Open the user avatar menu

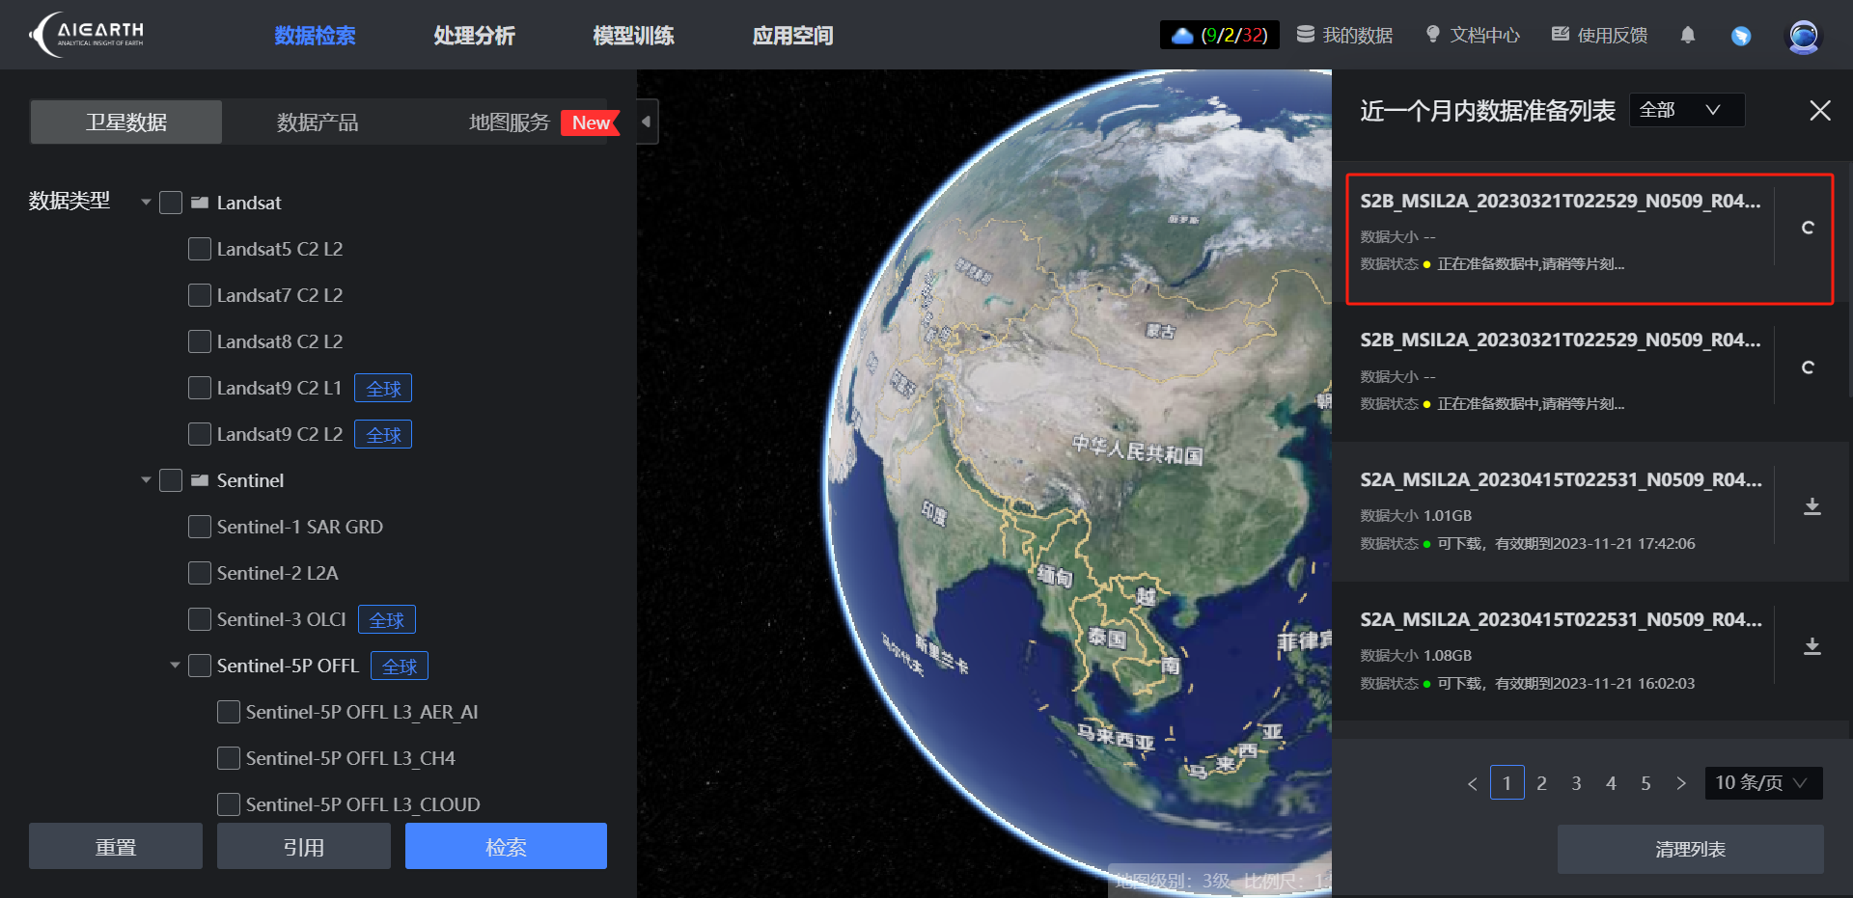point(1803,36)
